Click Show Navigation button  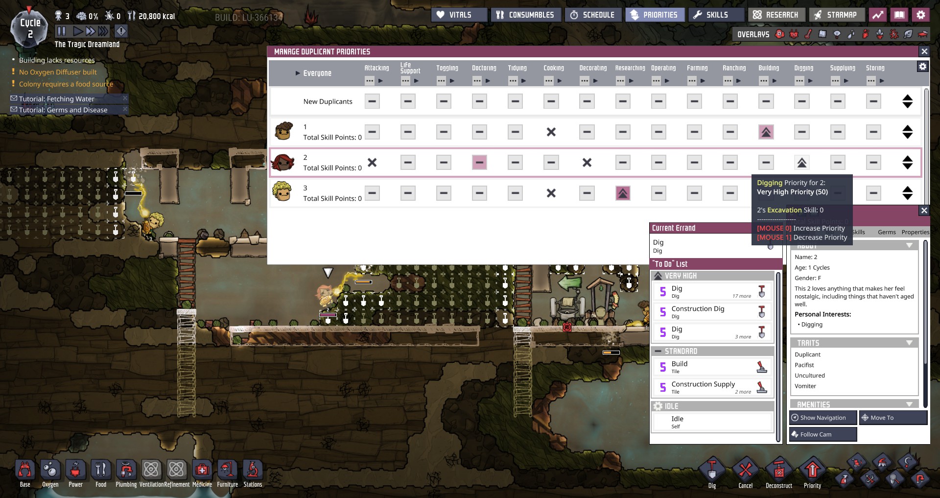(823, 418)
